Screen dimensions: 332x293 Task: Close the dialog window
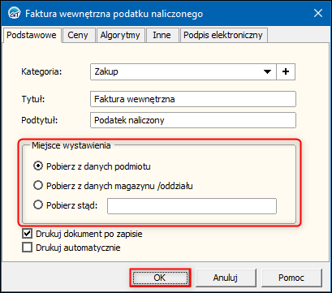coord(318,13)
